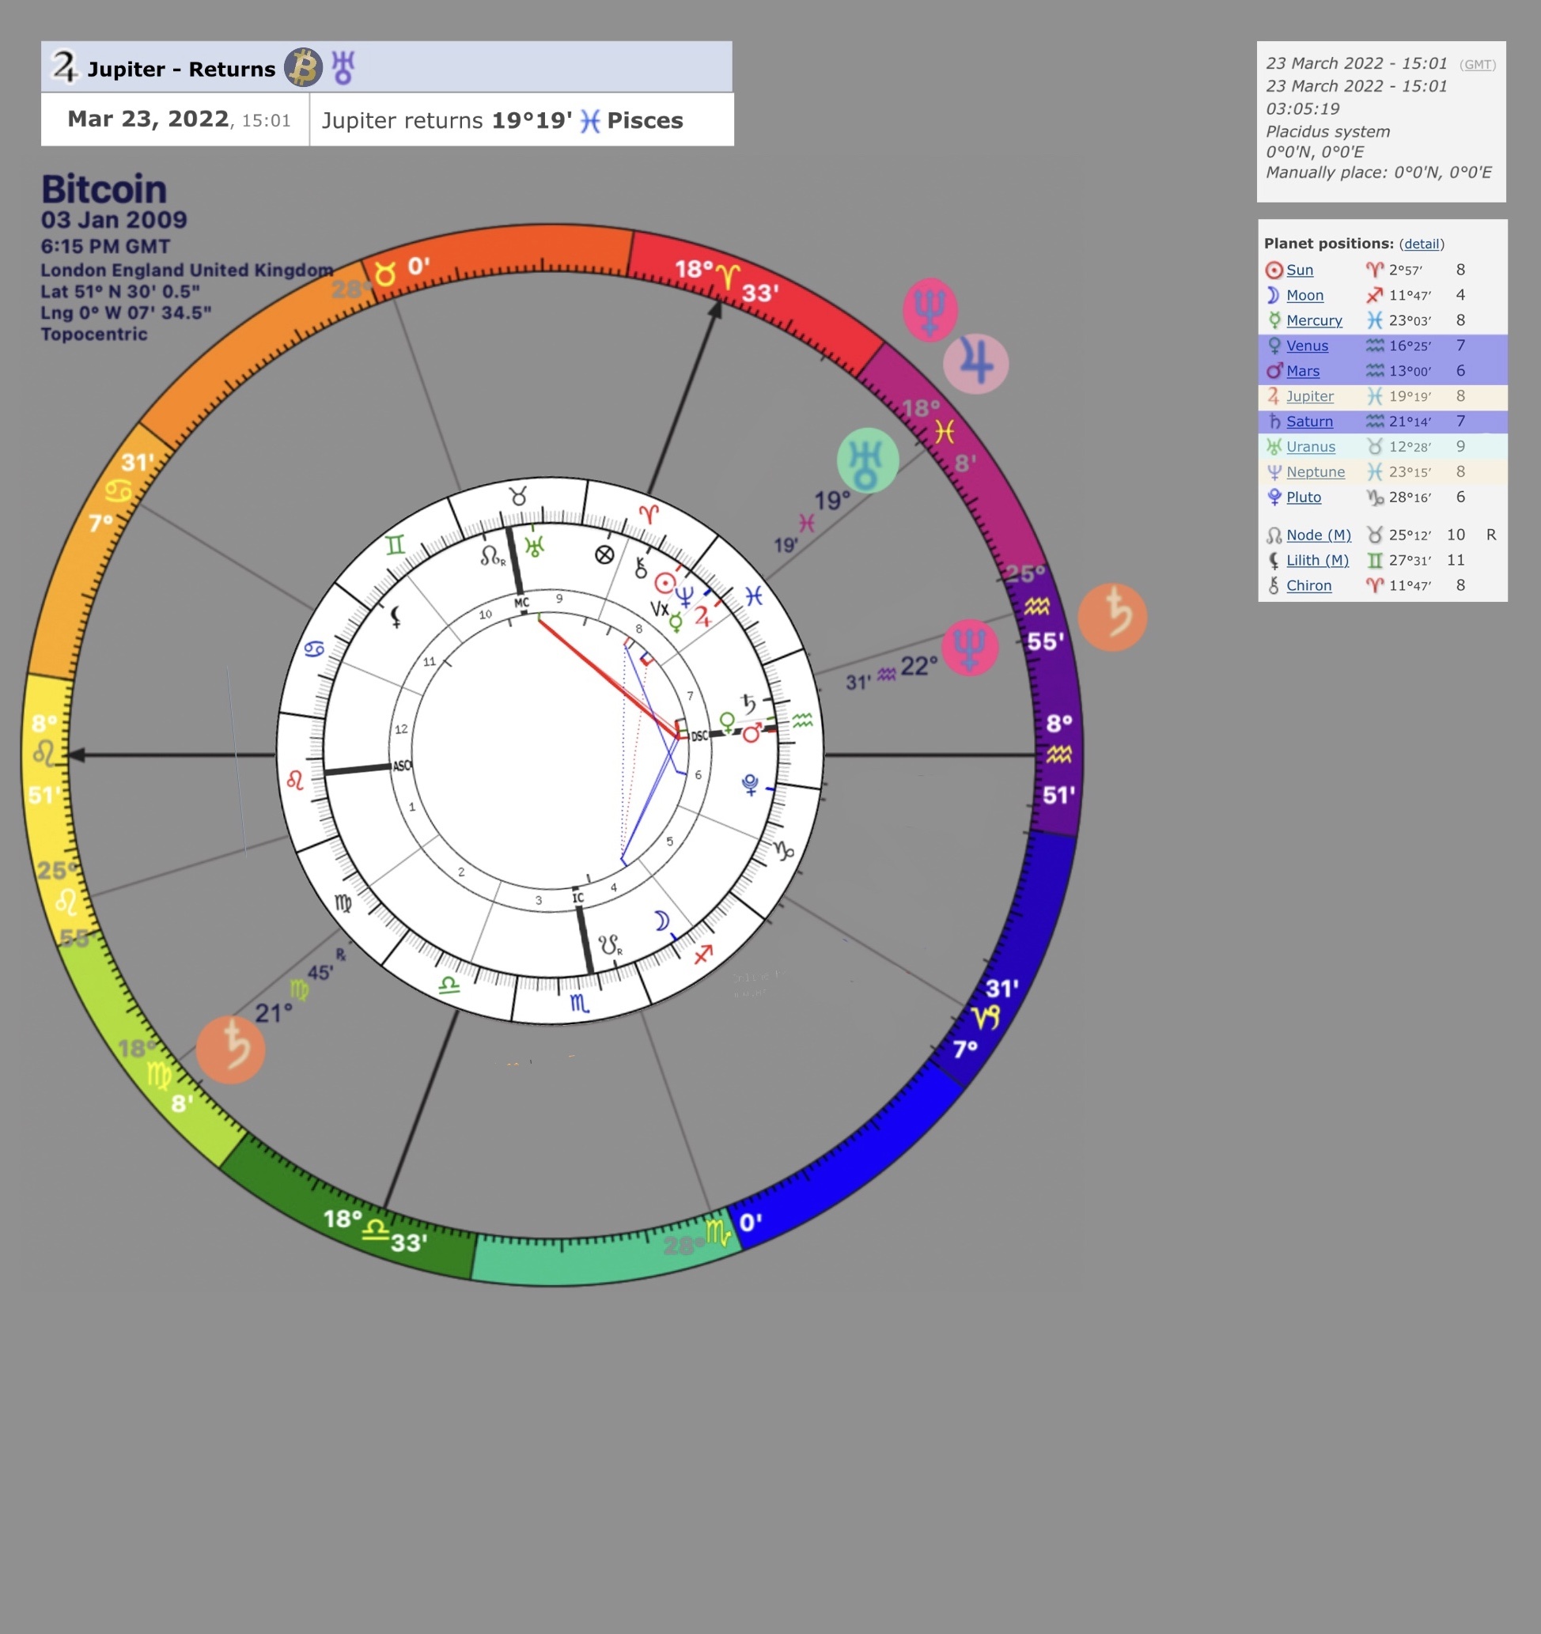Click the Pisces glyph beside 19°19' in the header
The image size is (1541, 1634).
589,121
